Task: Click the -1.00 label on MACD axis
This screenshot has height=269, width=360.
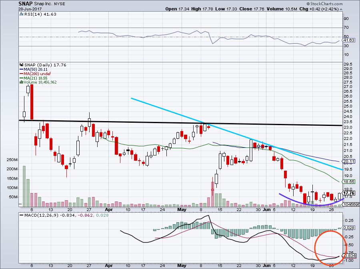Action: [349, 261]
